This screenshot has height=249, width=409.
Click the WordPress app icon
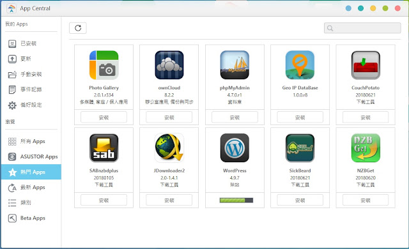(x=235, y=147)
